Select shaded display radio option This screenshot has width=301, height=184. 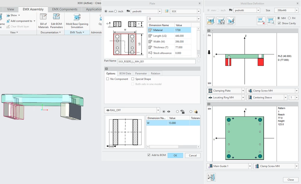click(191, 112)
